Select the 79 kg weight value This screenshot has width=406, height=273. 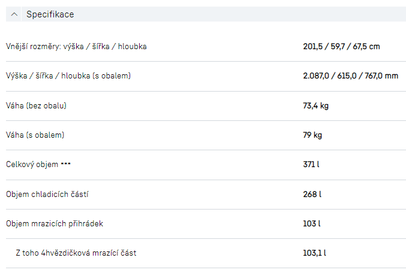312,135
